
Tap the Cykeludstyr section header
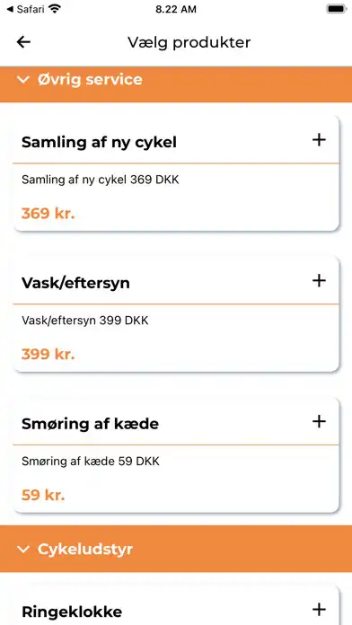coord(176,549)
